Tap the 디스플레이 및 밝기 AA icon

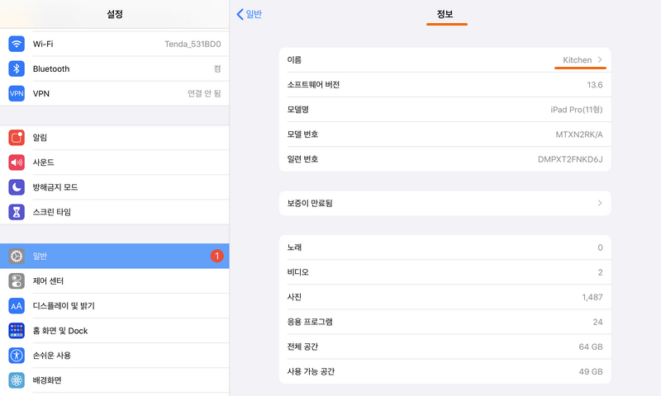click(17, 306)
